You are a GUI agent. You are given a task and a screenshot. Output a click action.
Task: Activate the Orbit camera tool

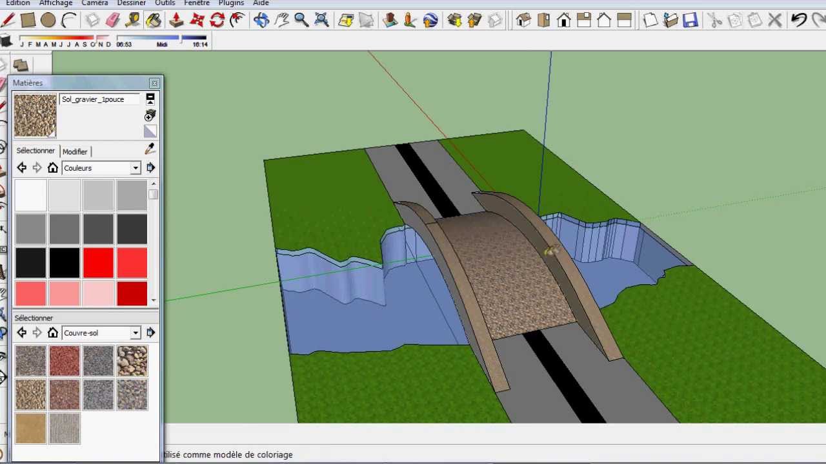(261, 21)
